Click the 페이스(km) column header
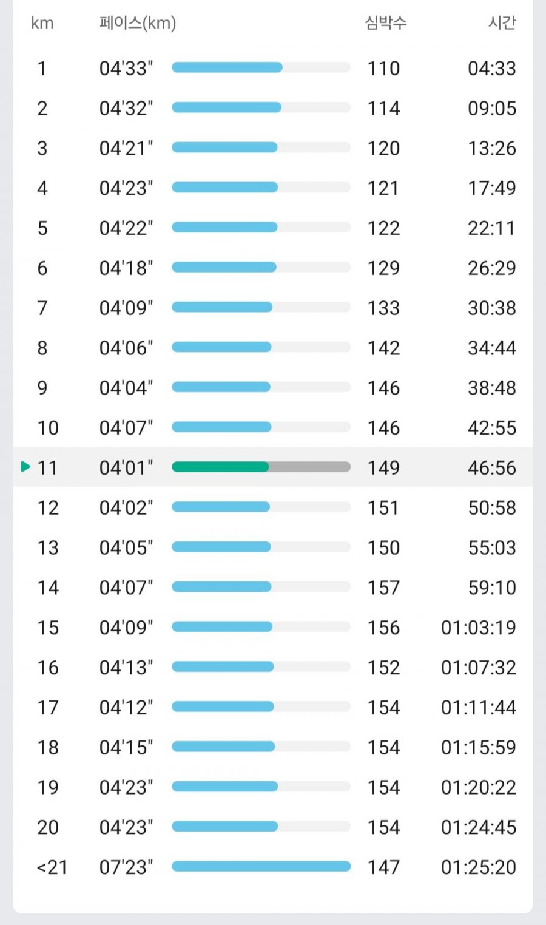The width and height of the screenshot is (546, 925). (138, 23)
